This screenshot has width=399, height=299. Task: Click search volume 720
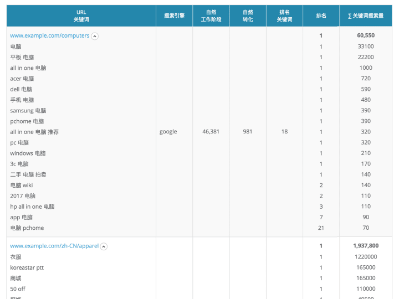pos(366,79)
